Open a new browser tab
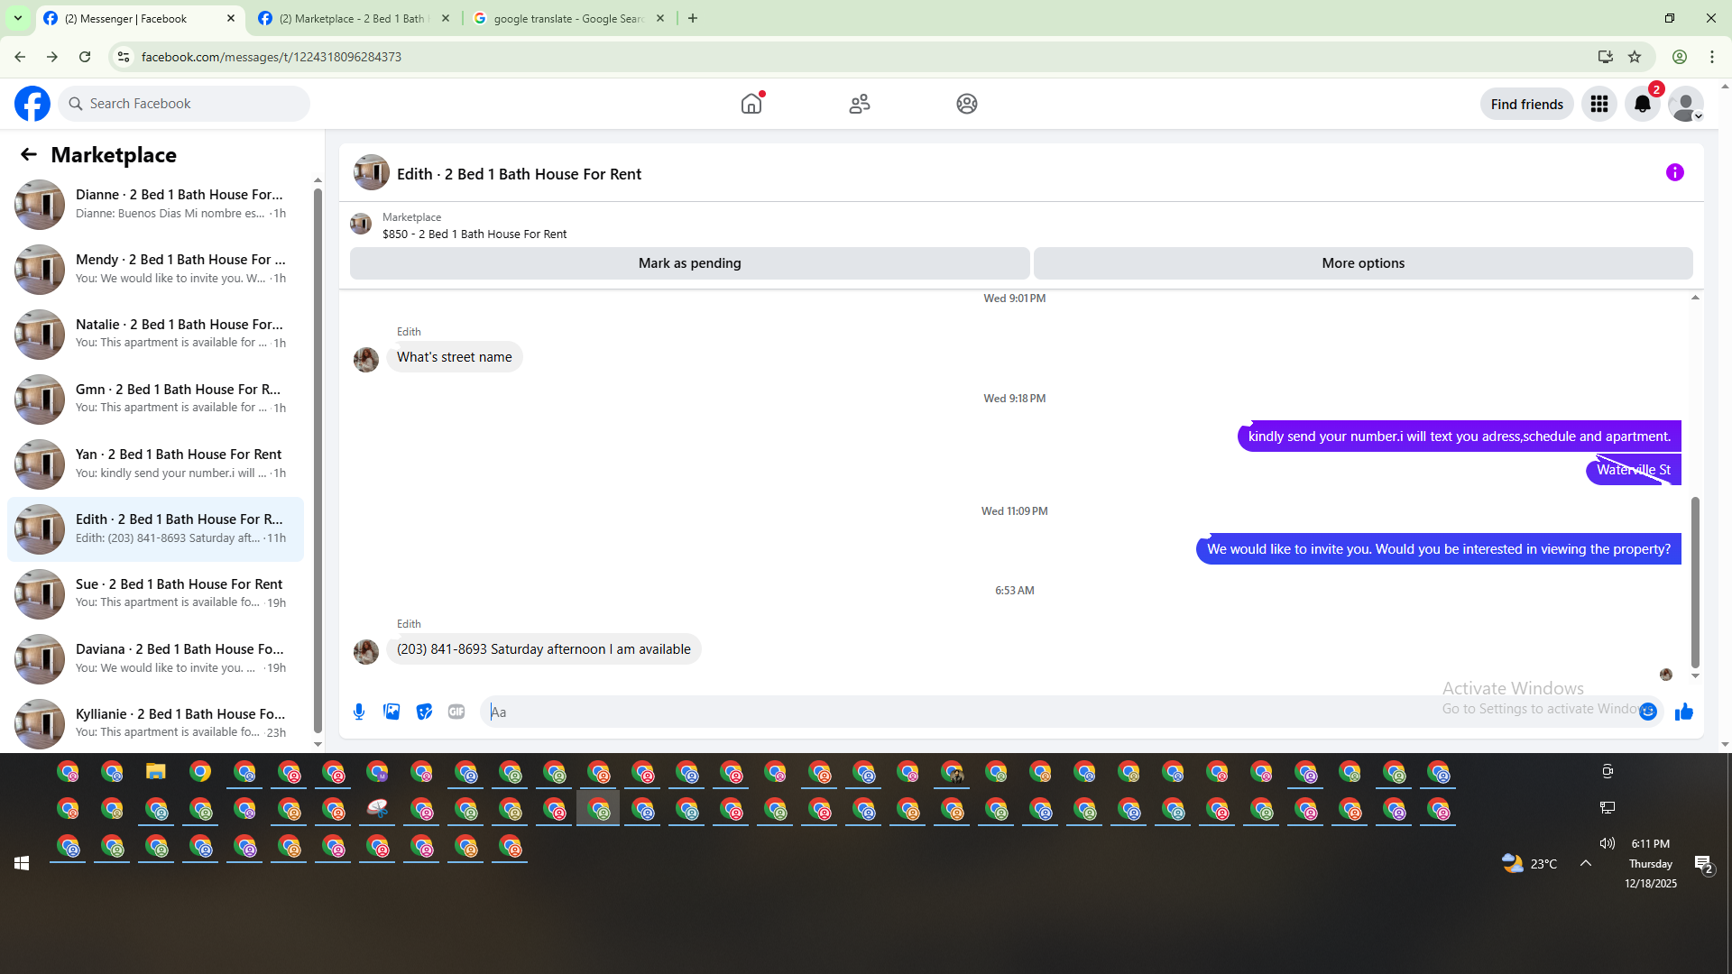Viewport: 1732px width, 974px height. pyautogui.click(x=693, y=18)
